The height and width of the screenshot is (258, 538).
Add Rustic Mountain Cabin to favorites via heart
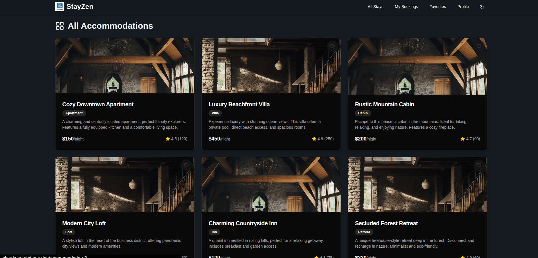click(479, 46)
